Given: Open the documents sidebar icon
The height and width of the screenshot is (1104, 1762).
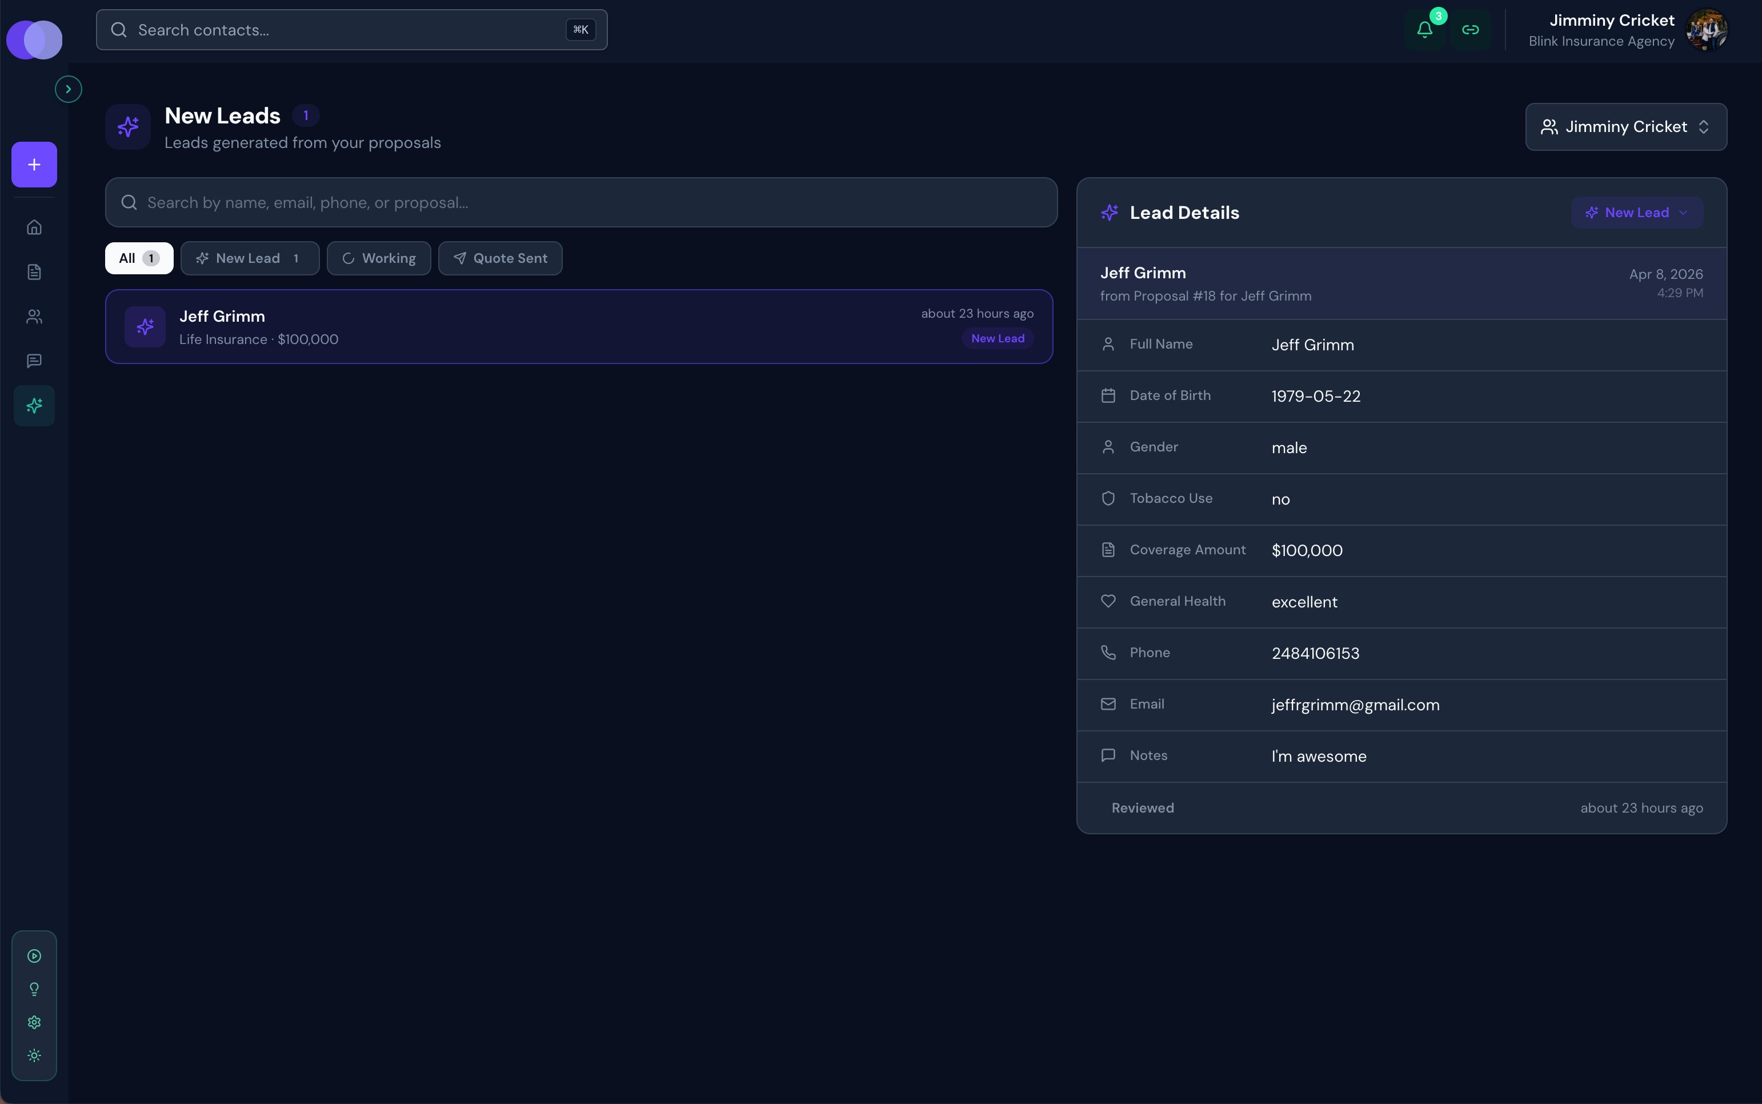Looking at the screenshot, I should coord(34,271).
